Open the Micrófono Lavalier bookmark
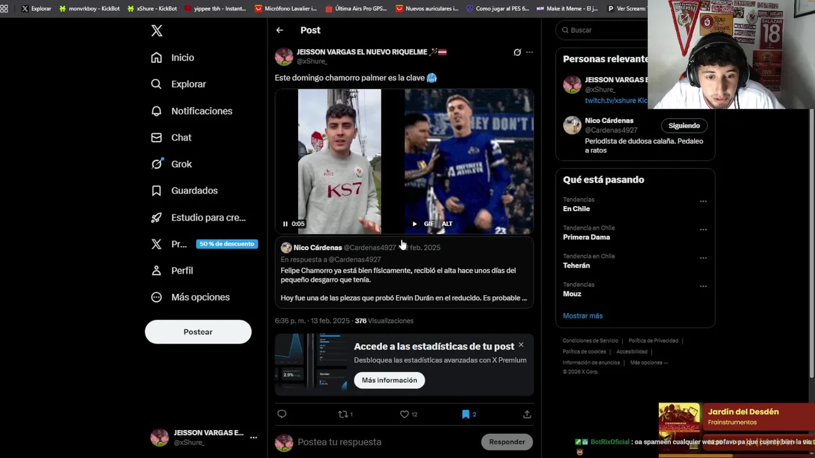The image size is (815, 458). point(285,8)
